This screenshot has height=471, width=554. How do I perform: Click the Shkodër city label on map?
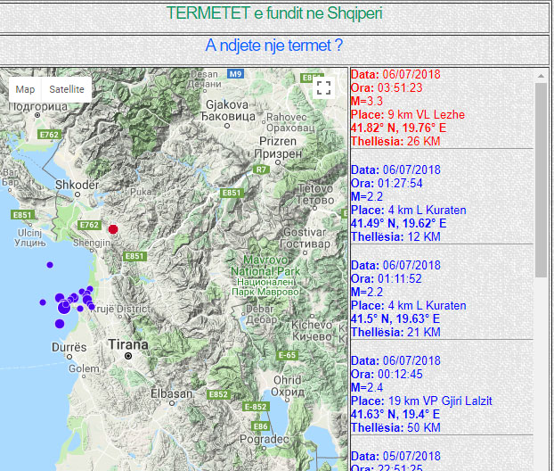click(75, 184)
